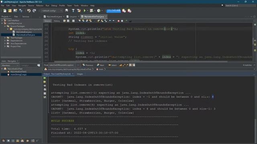Click the Navigator panel's filter icon next to its search box

point(39,65)
